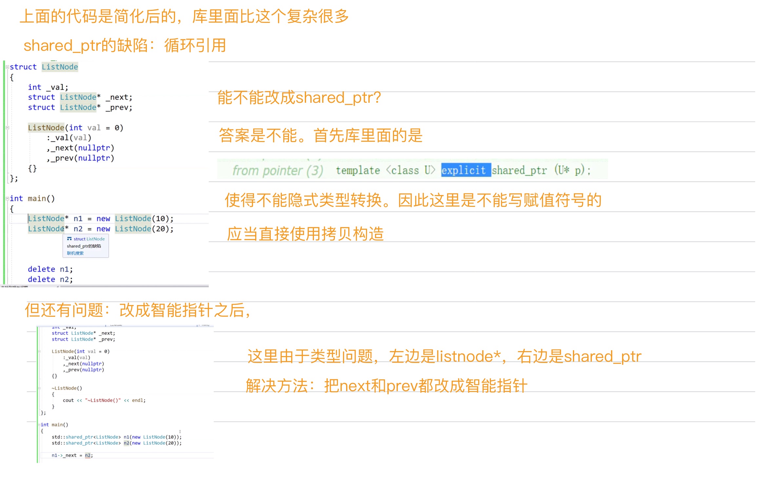This screenshot has height=488, width=782.
Task: Click the 解决方法 note about next和prev
Action: pos(386,386)
